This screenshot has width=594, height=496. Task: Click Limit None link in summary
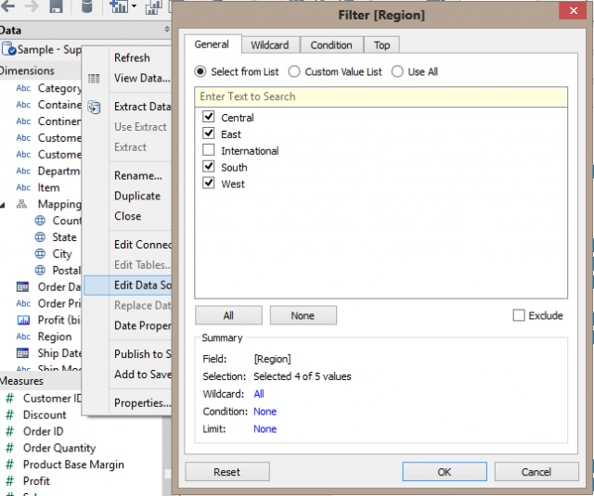pyautogui.click(x=265, y=429)
